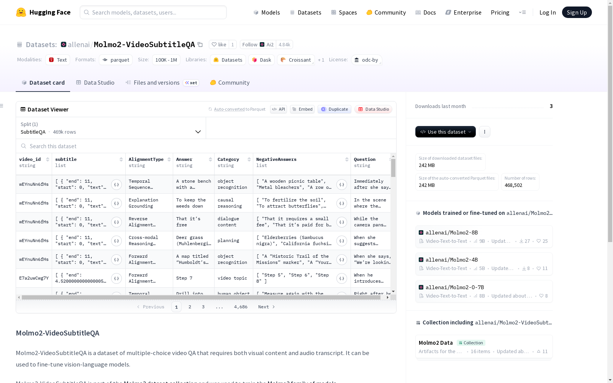Switch to the Data Studio tab
Image resolution: width=613 pixels, height=383 pixels.
pyautogui.click(x=95, y=83)
